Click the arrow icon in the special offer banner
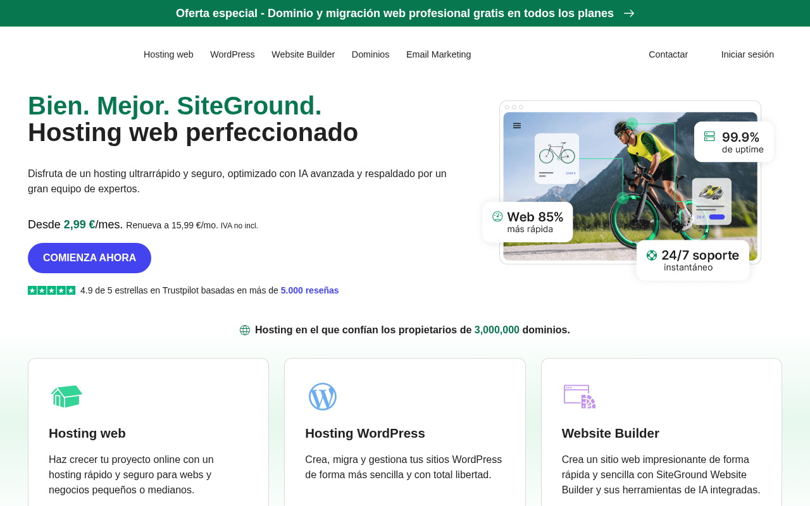 click(x=629, y=13)
